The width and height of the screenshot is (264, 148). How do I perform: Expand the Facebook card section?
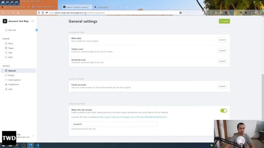(222, 61)
